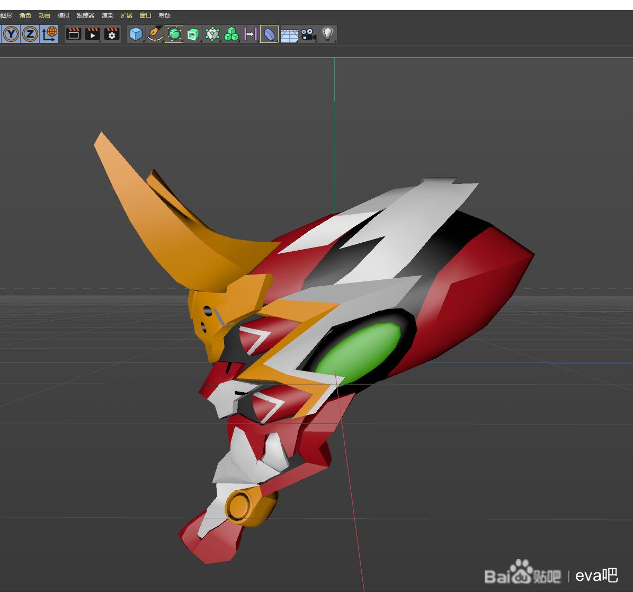Viewport: 633px width, 592px height.
Task: Open the render settings gear clapperboard
Action: pos(111,34)
